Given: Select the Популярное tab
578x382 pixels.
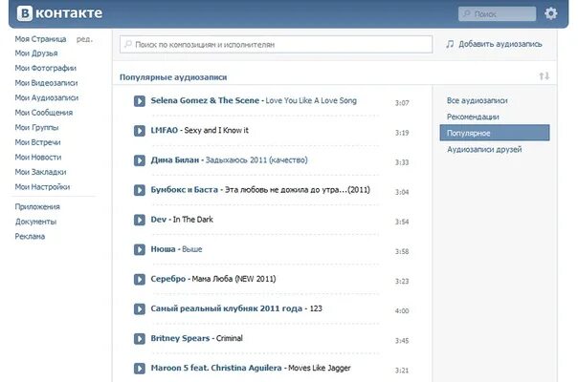Looking at the screenshot, I should click(x=495, y=133).
